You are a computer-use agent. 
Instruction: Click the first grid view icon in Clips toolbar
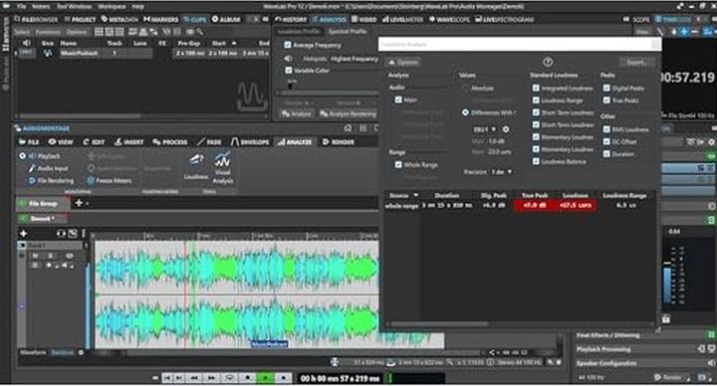coord(99,32)
